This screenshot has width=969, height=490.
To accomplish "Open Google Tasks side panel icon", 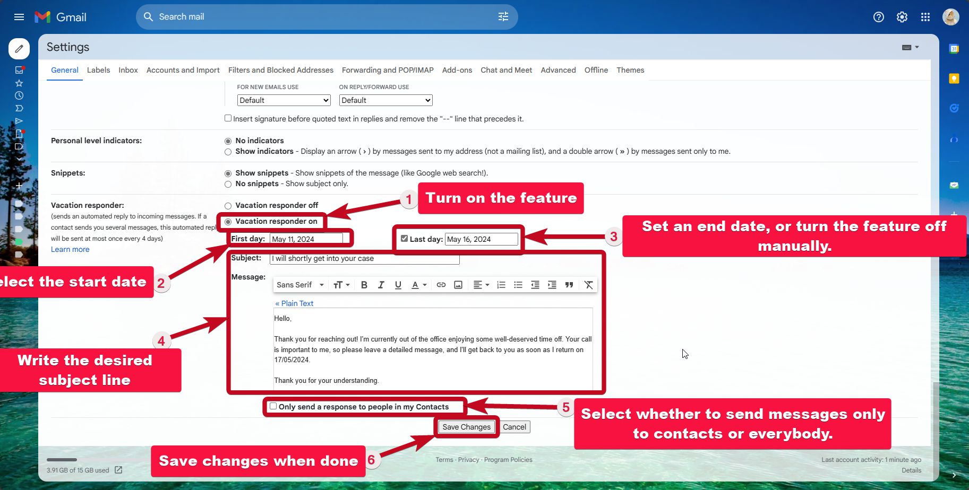I will pos(954,108).
